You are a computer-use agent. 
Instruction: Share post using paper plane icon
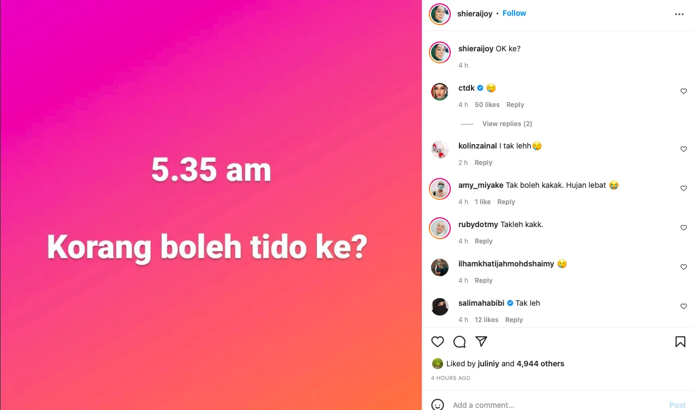481,342
